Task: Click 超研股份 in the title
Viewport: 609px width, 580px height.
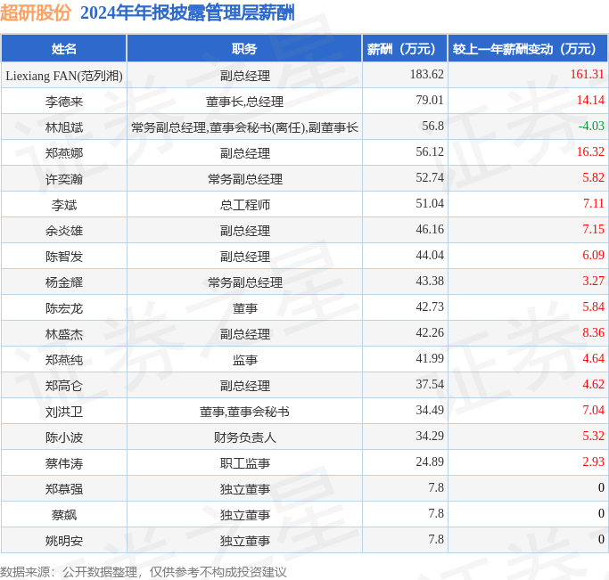Action: tap(36, 12)
